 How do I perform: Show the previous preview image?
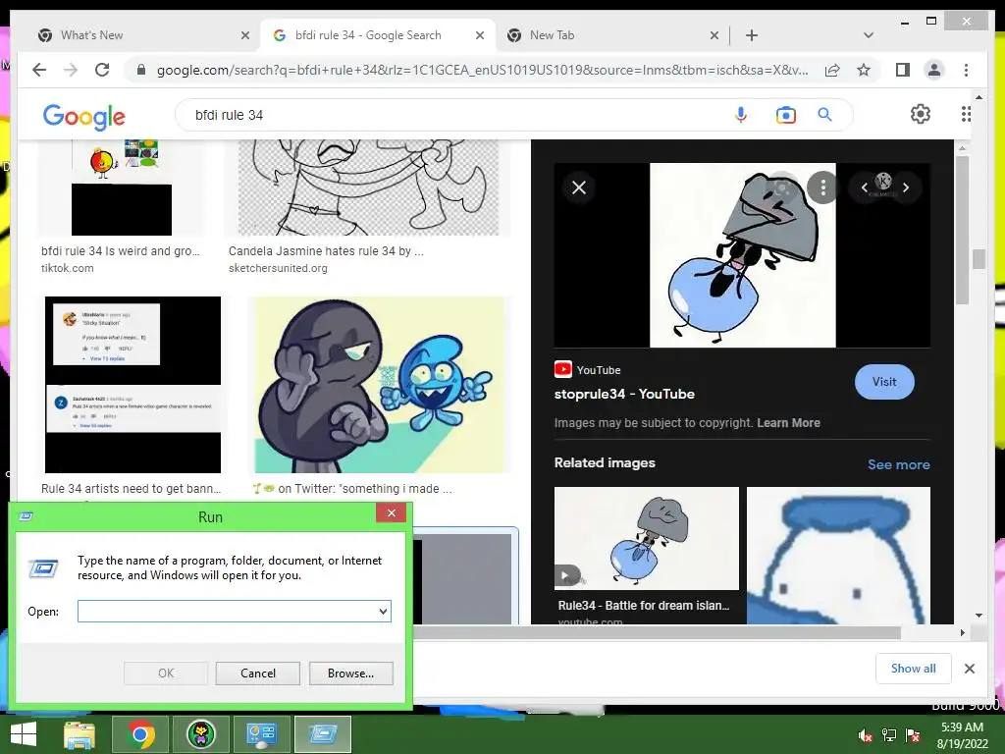tap(865, 188)
